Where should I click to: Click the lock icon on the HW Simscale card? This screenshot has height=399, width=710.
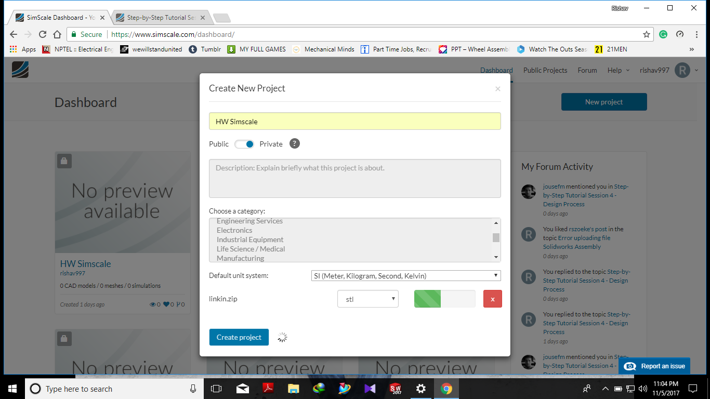(x=64, y=161)
